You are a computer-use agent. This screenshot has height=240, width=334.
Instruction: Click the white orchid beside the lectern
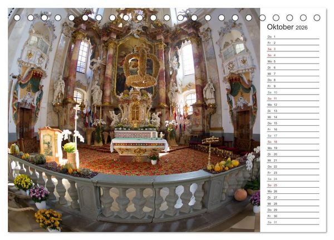pyautogui.click(x=72, y=135)
